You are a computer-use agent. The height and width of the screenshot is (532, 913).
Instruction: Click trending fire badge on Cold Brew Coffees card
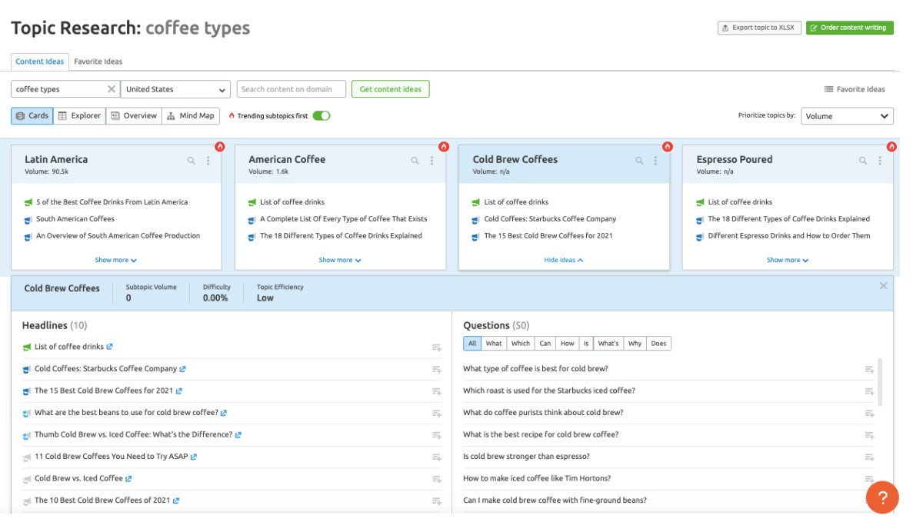(x=667, y=146)
